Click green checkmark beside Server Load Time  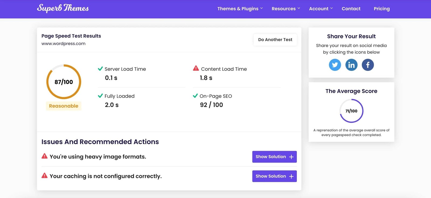pyautogui.click(x=100, y=69)
